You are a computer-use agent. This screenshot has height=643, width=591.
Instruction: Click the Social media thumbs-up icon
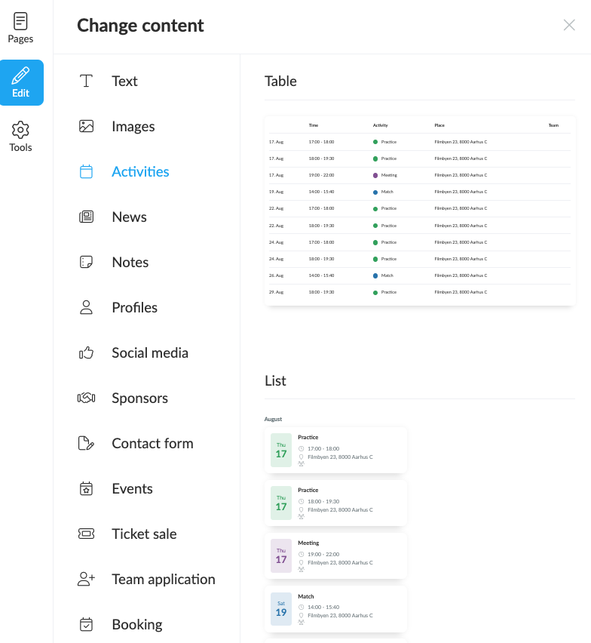click(86, 352)
